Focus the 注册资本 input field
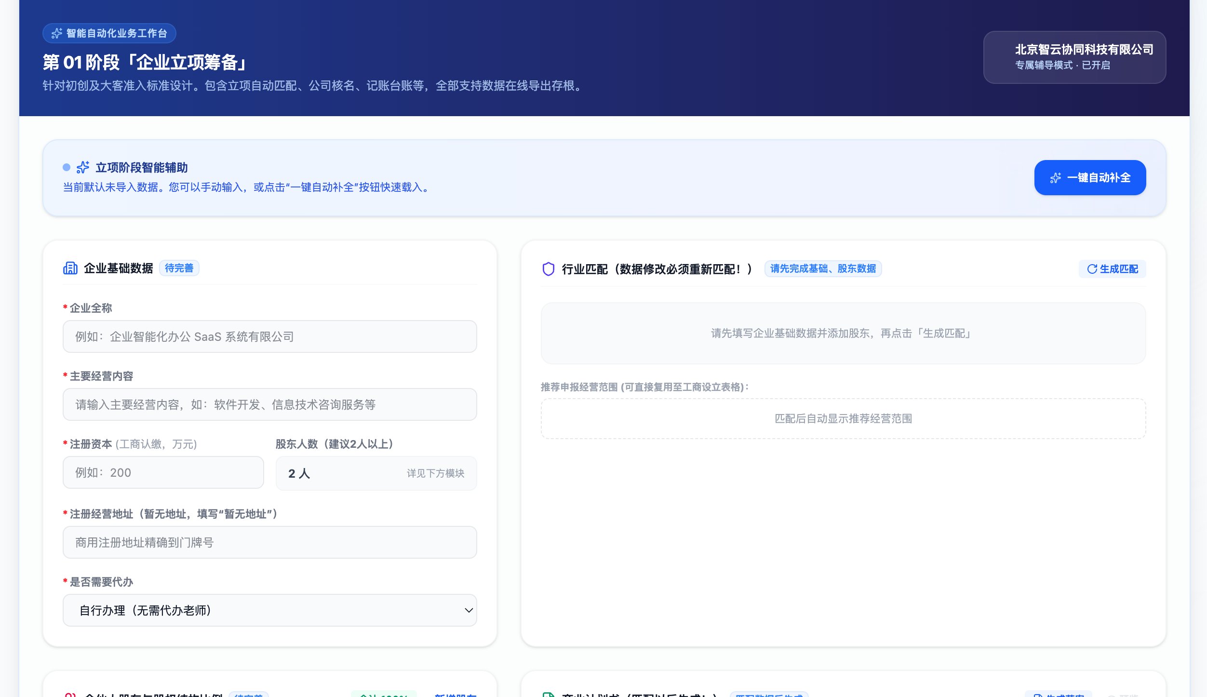The image size is (1207, 697). pos(163,472)
